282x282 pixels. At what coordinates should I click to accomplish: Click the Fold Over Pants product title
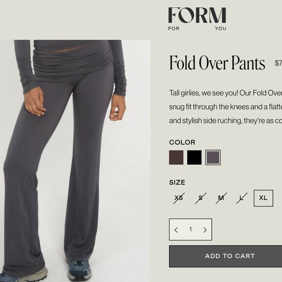click(217, 63)
